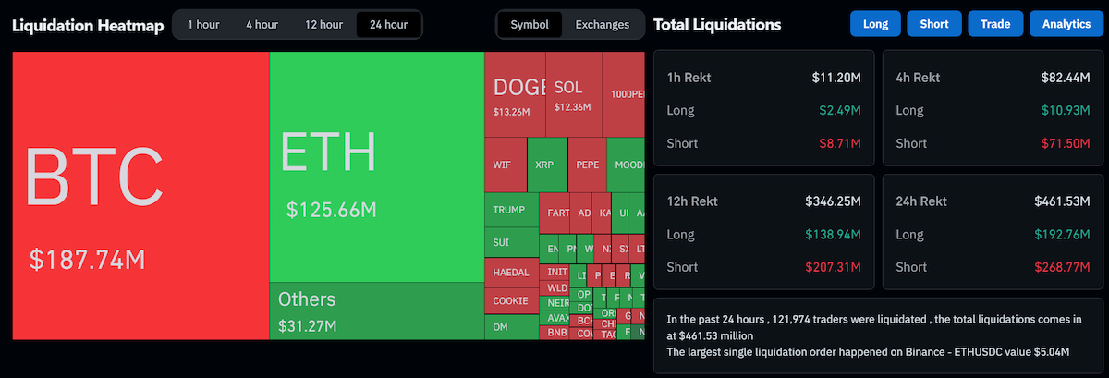The image size is (1109, 378).
Task: Click the Short button
Action: 934,24
